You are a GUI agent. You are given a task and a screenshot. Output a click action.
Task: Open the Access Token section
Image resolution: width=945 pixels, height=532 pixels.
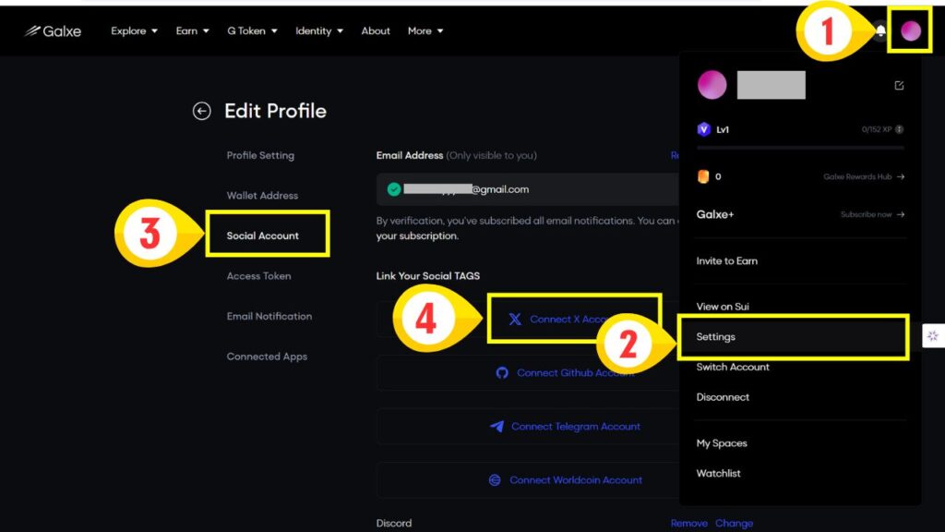(x=258, y=275)
